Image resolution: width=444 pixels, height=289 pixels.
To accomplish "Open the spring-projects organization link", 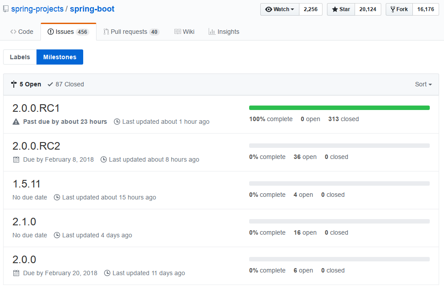I will pos(37,9).
